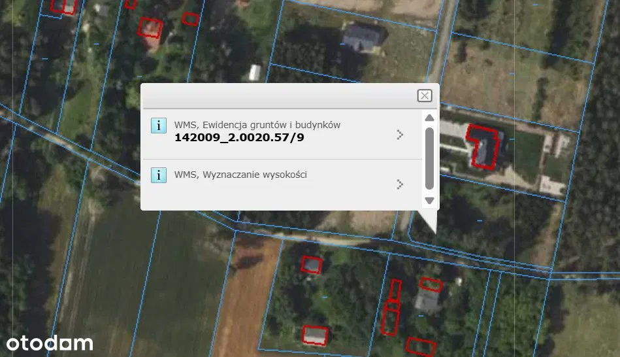Image resolution: width=620 pixels, height=357 pixels.
Task: Click the popup vertical scrollbar thumb
Action: (429, 158)
